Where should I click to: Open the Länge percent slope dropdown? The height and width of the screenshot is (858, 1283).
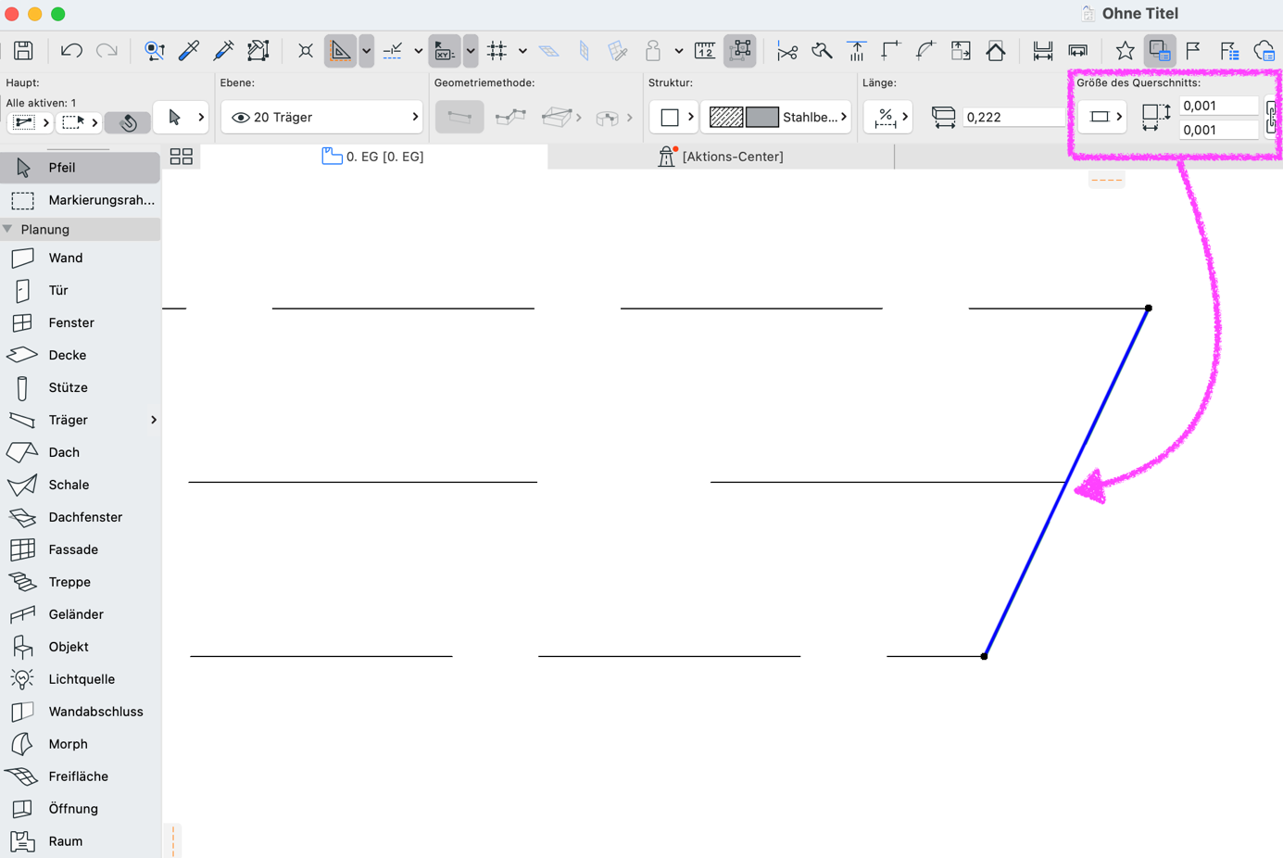(887, 117)
